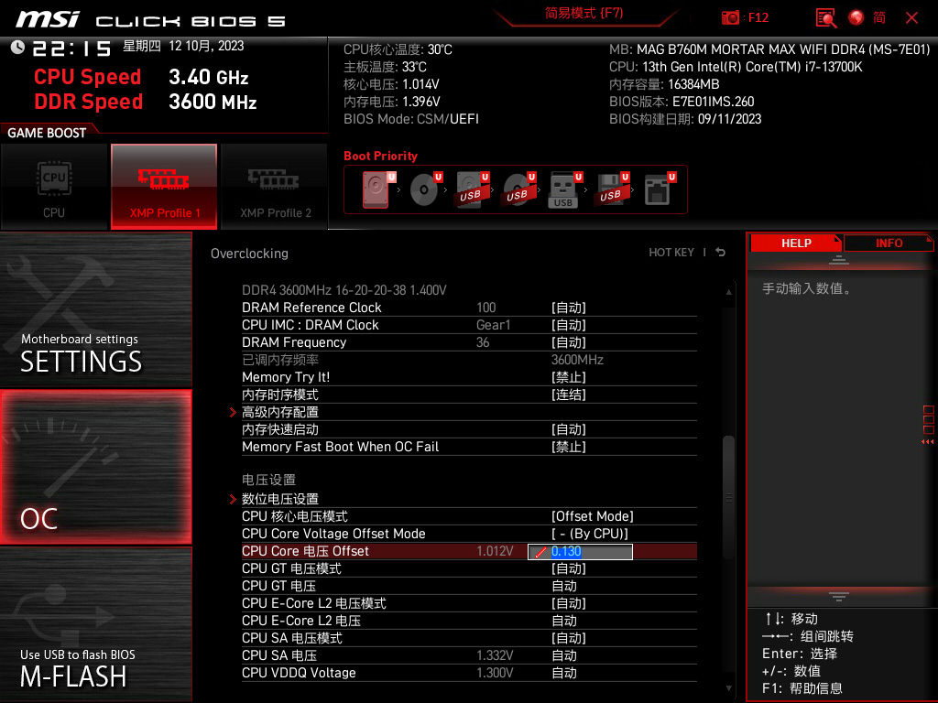Switch to the INFO tab
Image resolution: width=938 pixels, height=703 pixels.
[889, 243]
